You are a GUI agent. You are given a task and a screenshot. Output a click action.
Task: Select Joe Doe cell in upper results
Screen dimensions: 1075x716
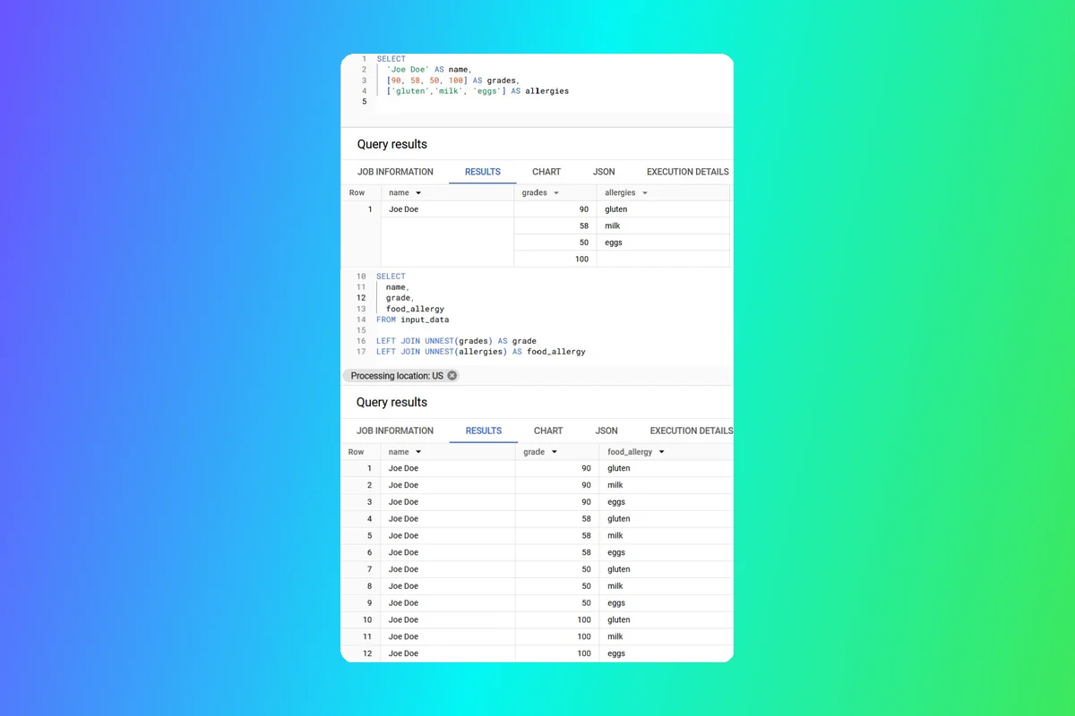[447, 209]
